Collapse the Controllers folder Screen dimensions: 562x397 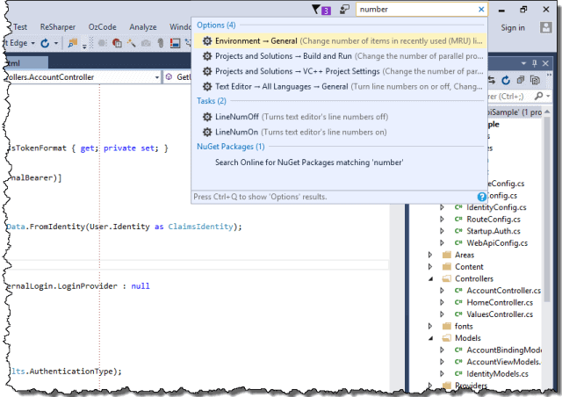(x=430, y=278)
